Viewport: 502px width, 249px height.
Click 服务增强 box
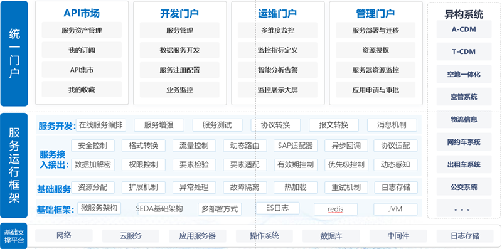pos(159,125)
